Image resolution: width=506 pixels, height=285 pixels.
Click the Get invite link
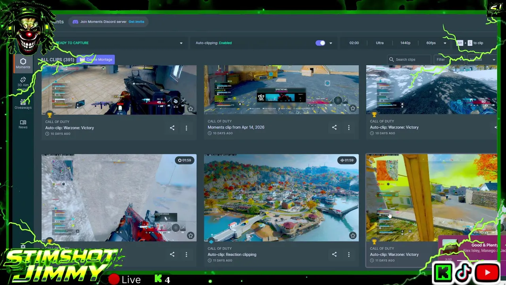136,22
